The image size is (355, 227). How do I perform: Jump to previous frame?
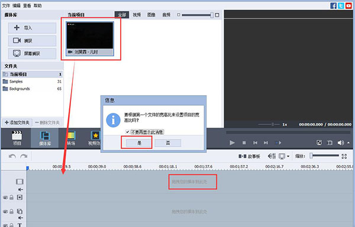click(255, 143)
